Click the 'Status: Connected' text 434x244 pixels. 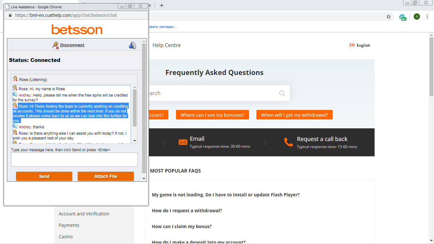35,60
